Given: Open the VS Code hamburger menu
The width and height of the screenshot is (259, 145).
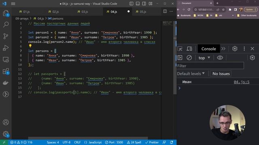Looking at the screenshot, I should click(x=13, y=4).
